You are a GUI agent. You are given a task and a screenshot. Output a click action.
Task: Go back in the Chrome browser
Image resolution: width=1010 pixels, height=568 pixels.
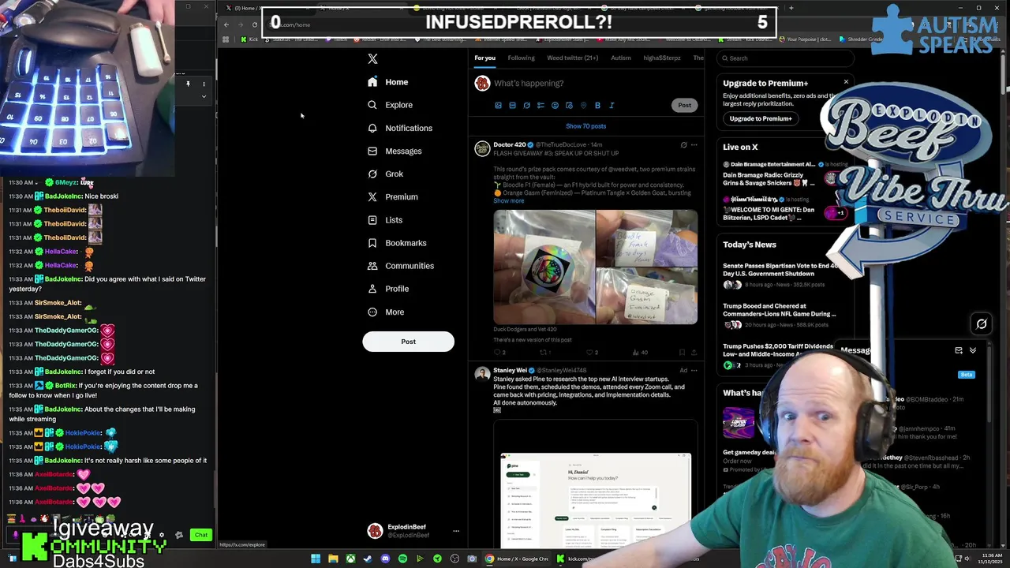pos(226,24)
